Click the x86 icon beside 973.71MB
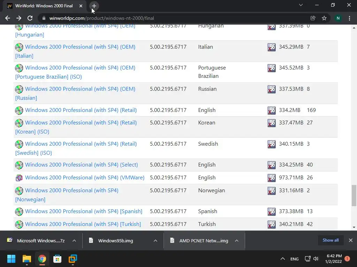Image resolution: width=357 pixels, height=267 pixels. click(271, 178)
